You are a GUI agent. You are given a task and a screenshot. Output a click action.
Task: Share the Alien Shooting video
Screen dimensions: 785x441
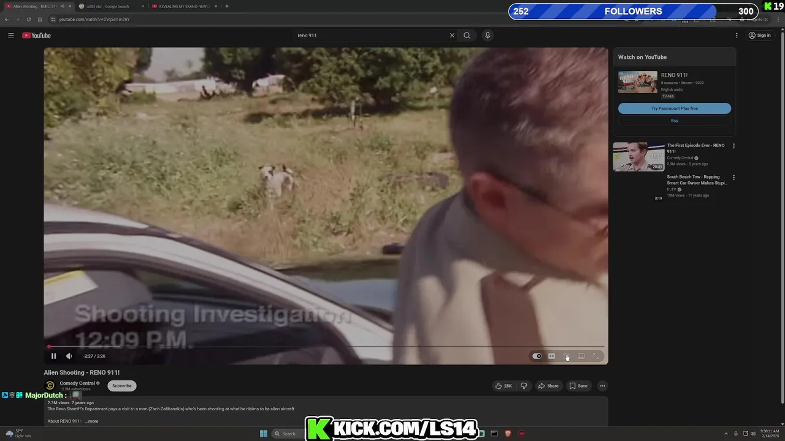click(548, 386)
